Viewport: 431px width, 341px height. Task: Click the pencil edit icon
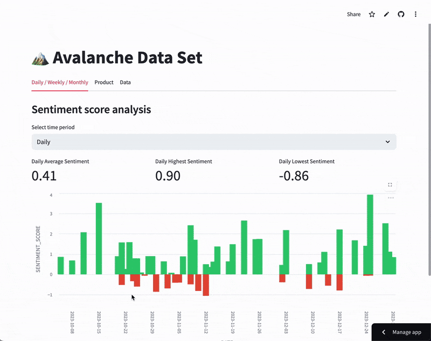386,15
